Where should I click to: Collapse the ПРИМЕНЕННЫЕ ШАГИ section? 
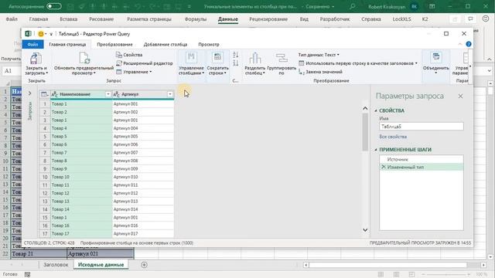pos(376,150)
